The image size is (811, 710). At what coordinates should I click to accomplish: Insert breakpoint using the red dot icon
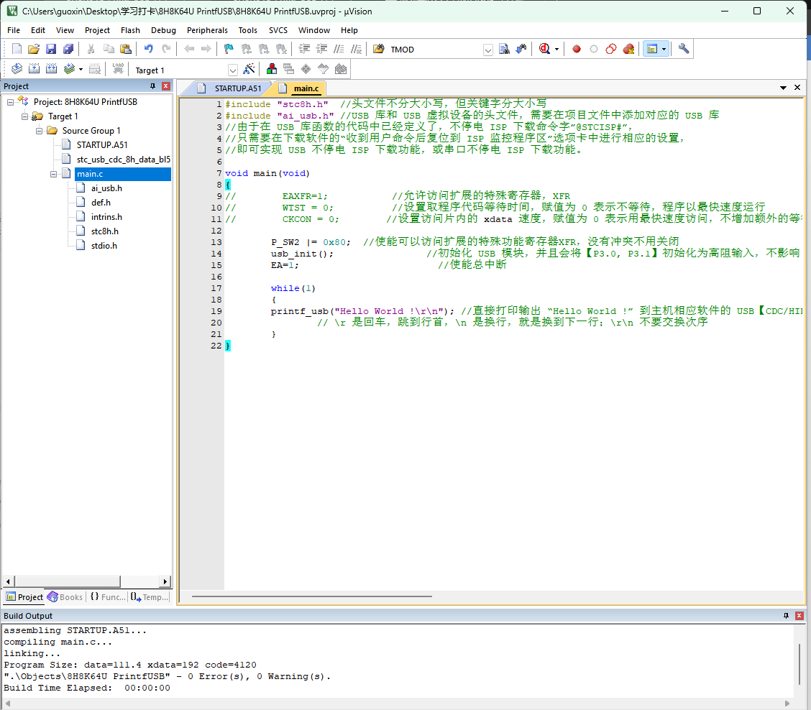pos(576,49)
